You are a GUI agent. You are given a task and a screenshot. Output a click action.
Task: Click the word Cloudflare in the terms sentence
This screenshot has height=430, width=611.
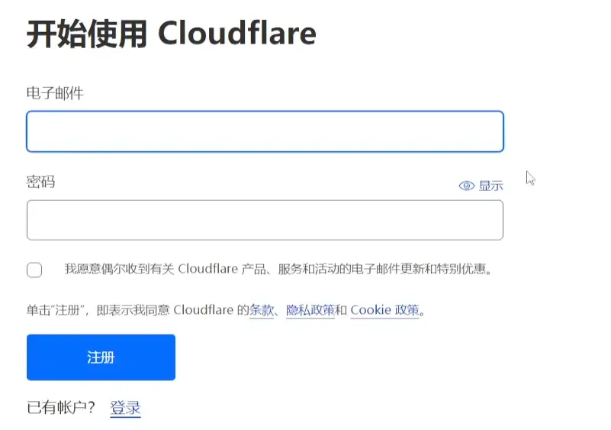[x=204, y=310]
